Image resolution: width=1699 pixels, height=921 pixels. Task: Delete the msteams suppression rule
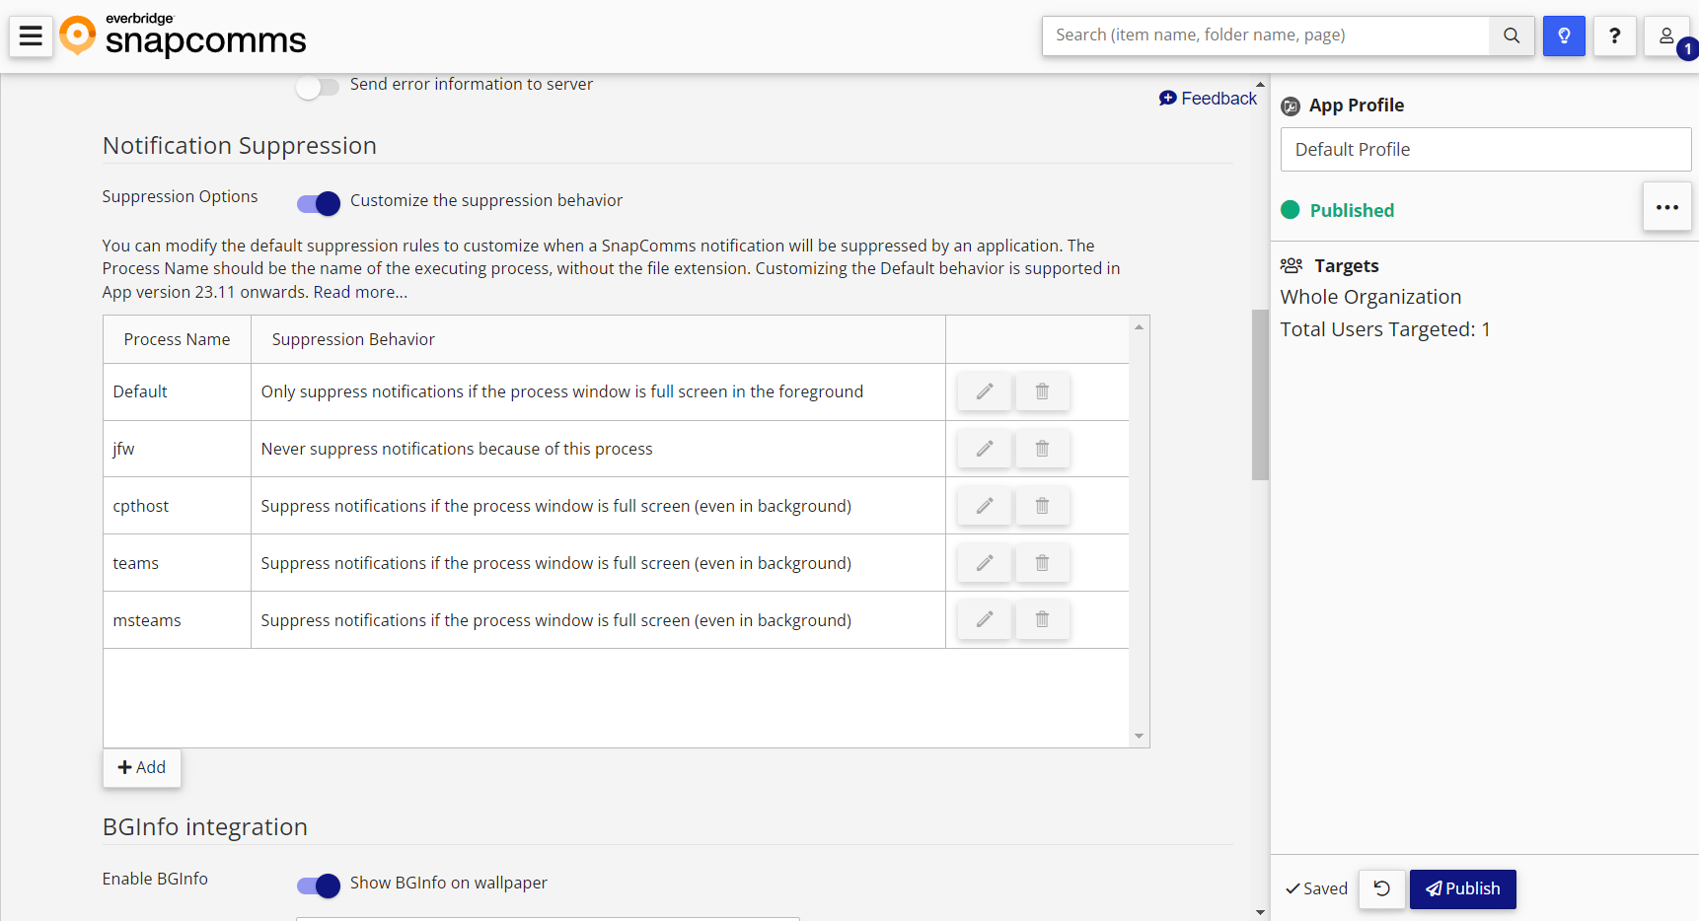pyautogui.click(x=1042, y=619)
